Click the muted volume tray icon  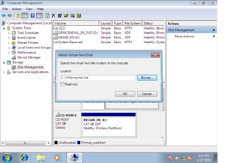(x=190, y=158)
